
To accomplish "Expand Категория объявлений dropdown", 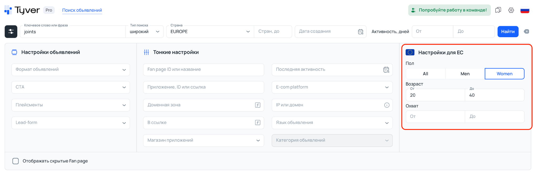I will 332,140.
